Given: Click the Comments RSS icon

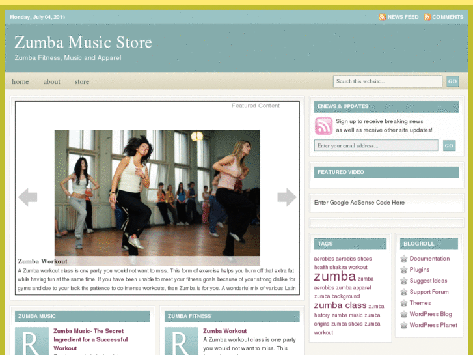Looking at the screenshot, I should coord(427,17).
